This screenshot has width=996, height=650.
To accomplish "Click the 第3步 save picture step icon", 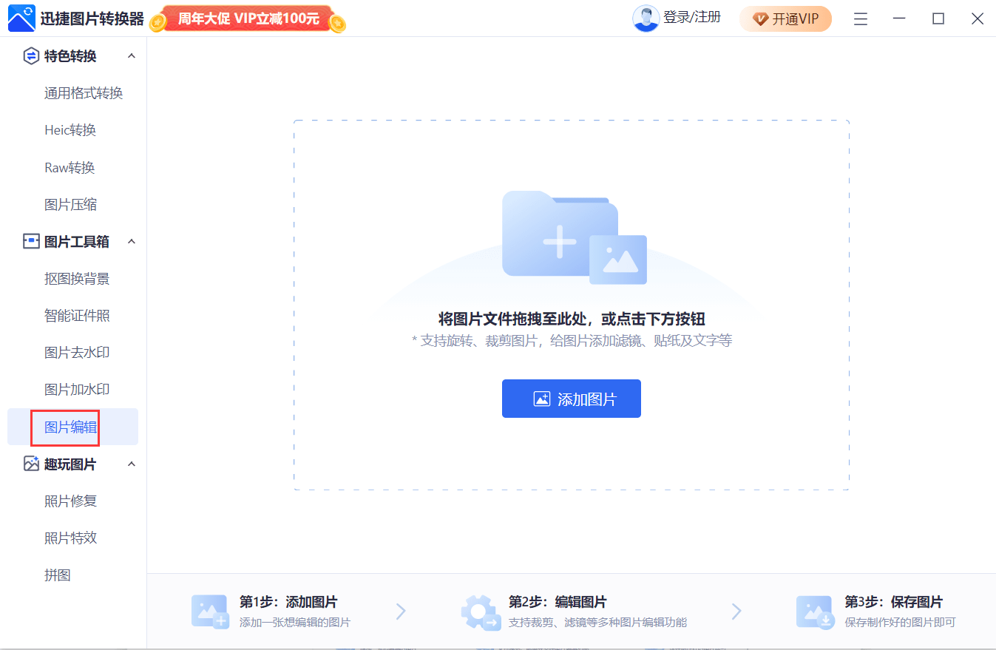I will coord(816,612).
